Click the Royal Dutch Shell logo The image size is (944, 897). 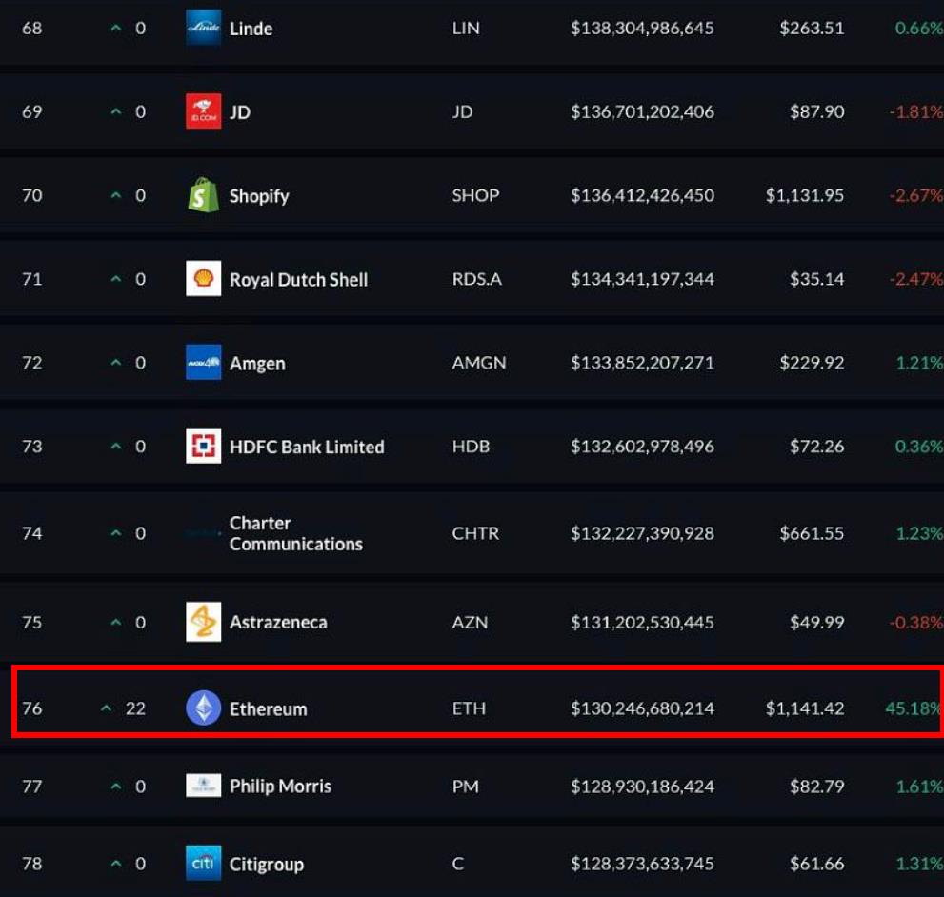coord(204,279)
